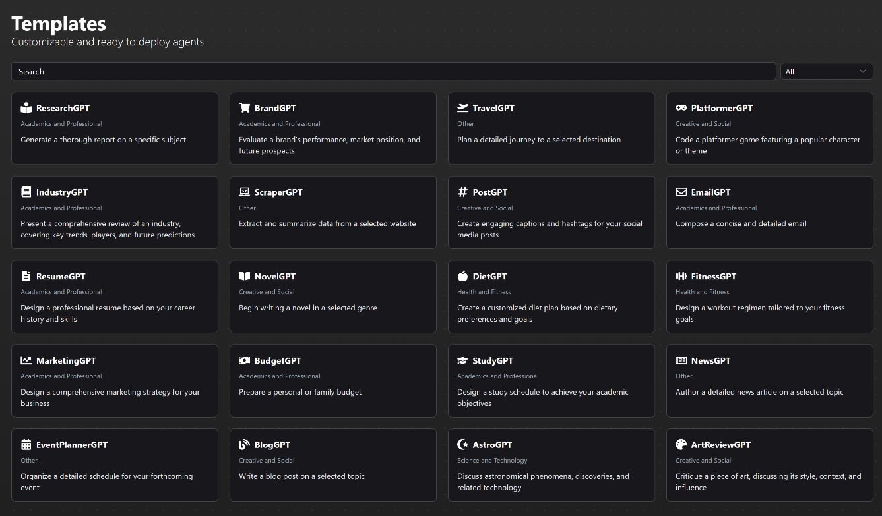This screenshot has height=516, width=882.
Task: Open the AstroGPT template description text
Action: click(x=543, y=482)
